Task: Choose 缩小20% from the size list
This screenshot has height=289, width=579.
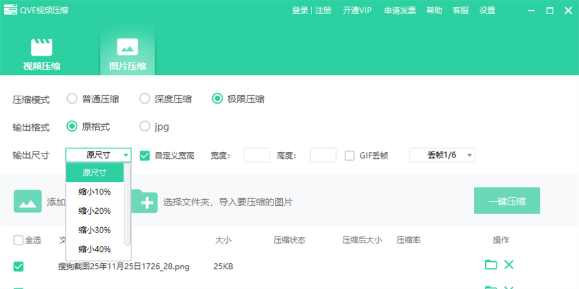Action: click(x=95, y=211)
